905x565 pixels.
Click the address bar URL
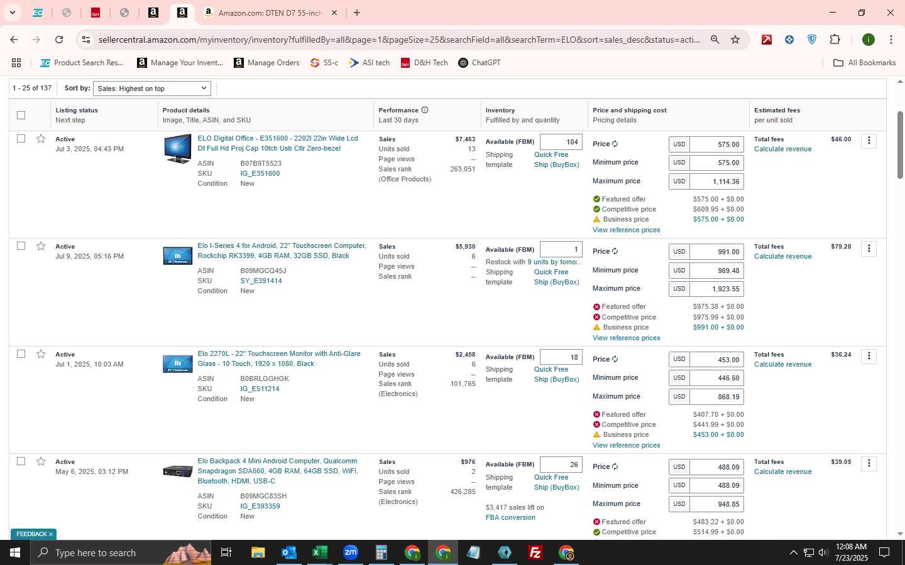point(399,40)
